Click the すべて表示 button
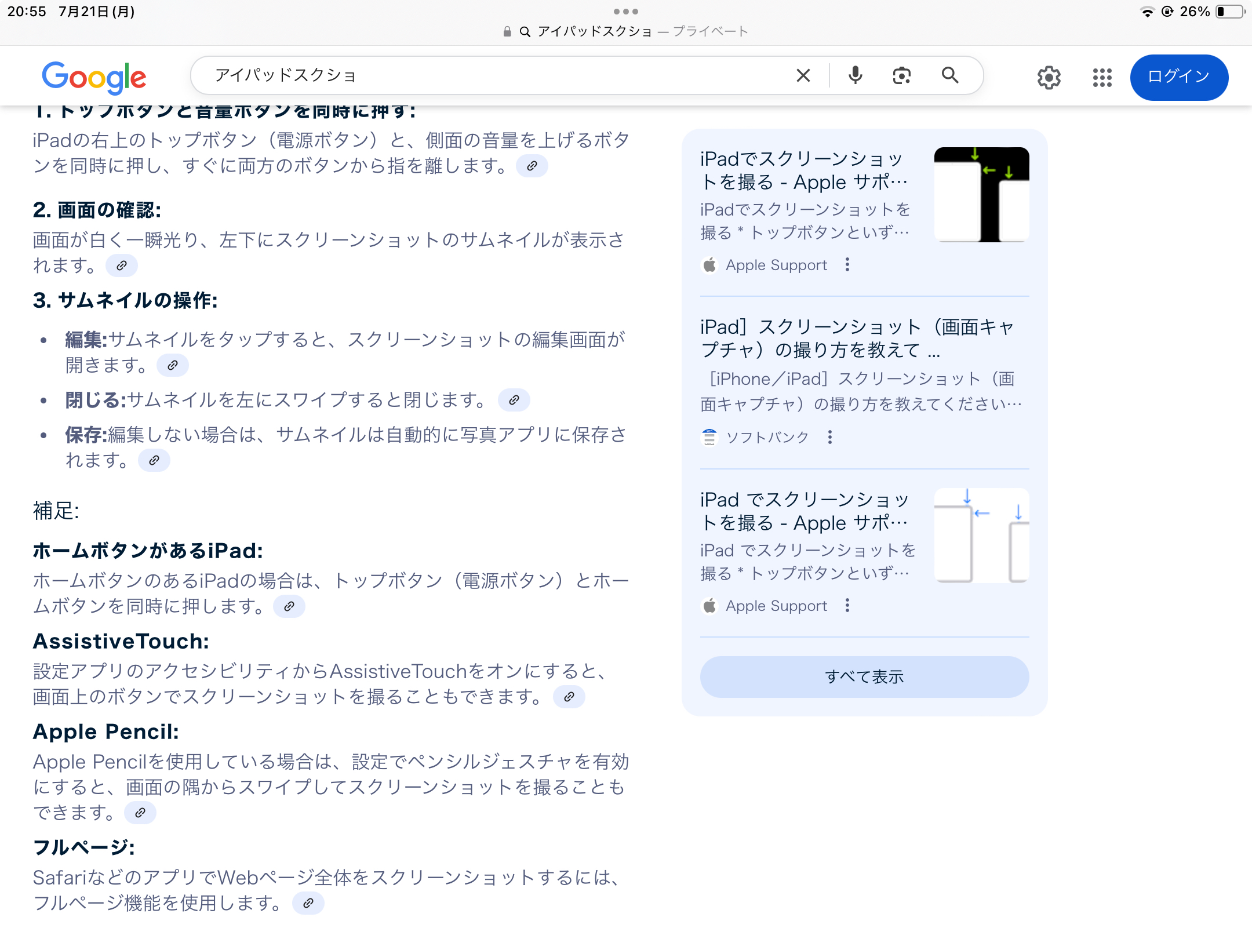The image size is (1252, 939). pyautogui.click(x=864, y=677)
